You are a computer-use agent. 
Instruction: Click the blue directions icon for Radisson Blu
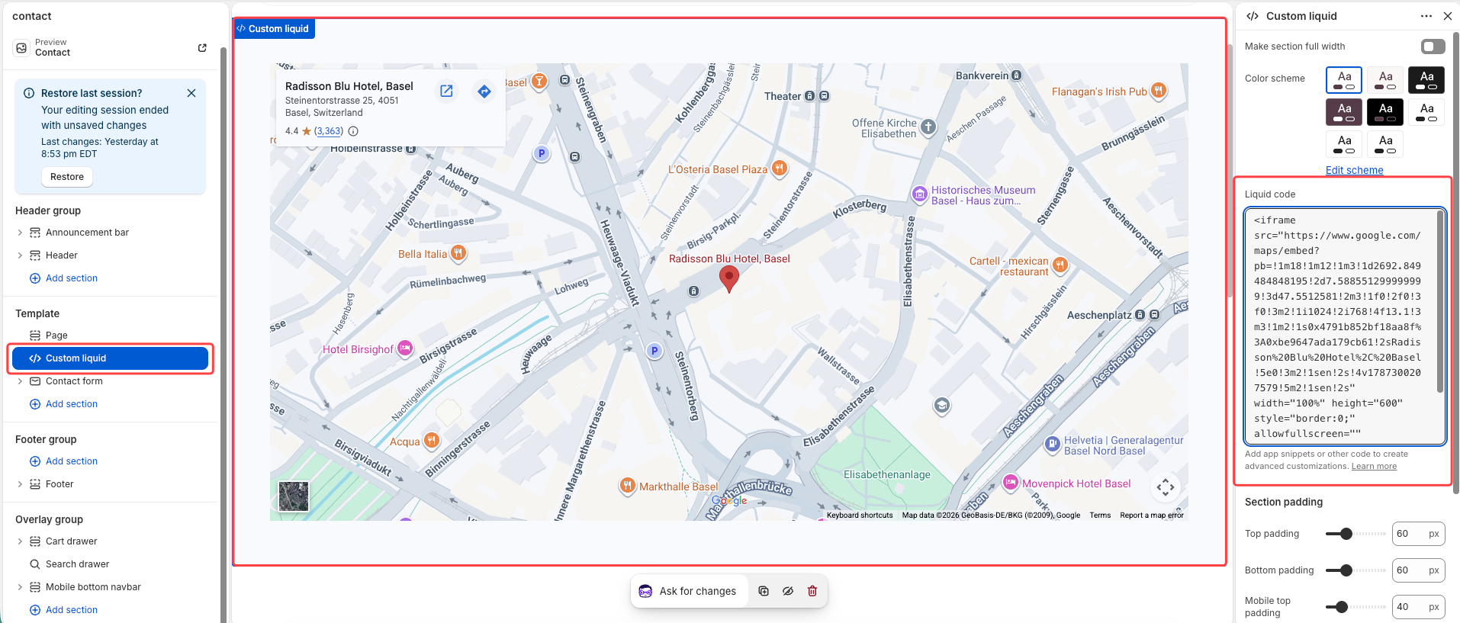(484, 92)
